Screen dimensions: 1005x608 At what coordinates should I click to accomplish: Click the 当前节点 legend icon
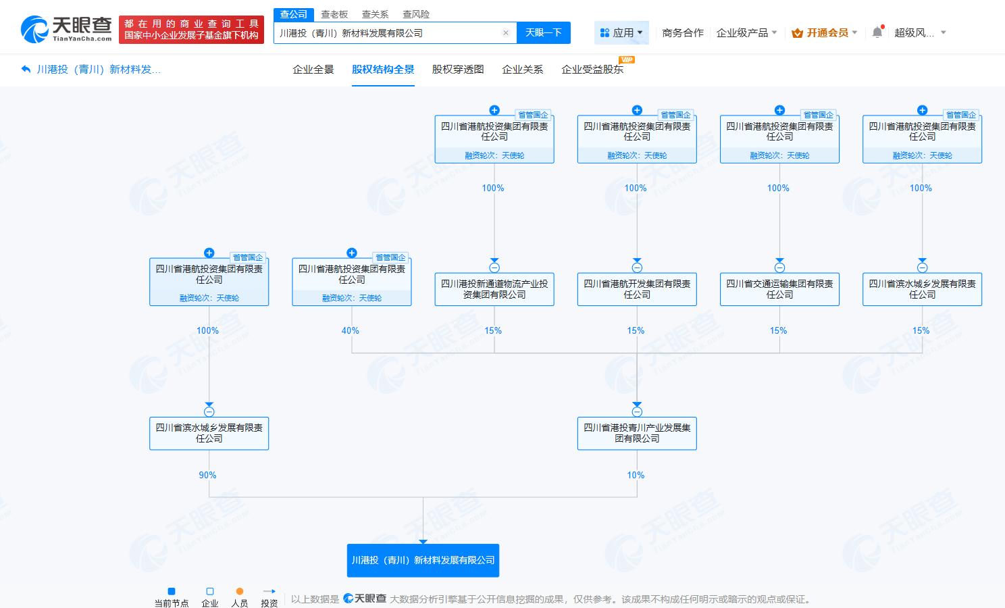pos(171,590)
